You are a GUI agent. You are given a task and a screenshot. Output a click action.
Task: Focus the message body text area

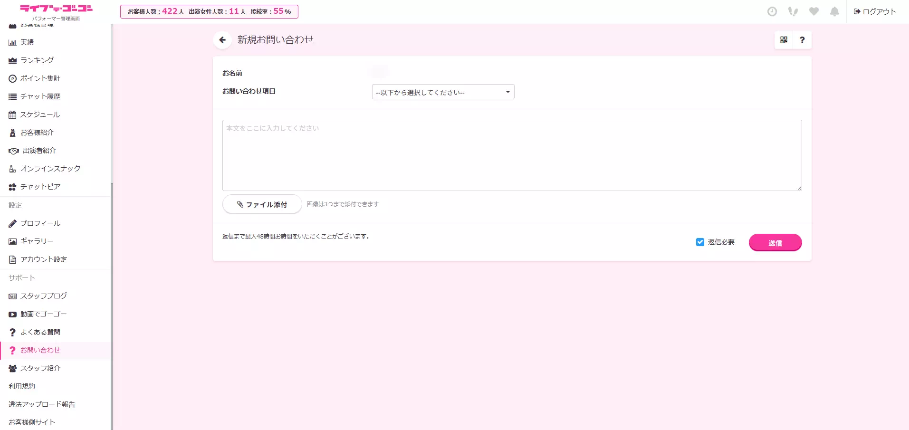click(x=512, y=155)
